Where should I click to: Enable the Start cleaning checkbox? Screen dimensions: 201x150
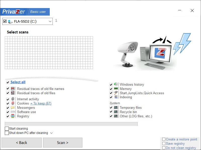pyautogui.click(x=7, y=129)
